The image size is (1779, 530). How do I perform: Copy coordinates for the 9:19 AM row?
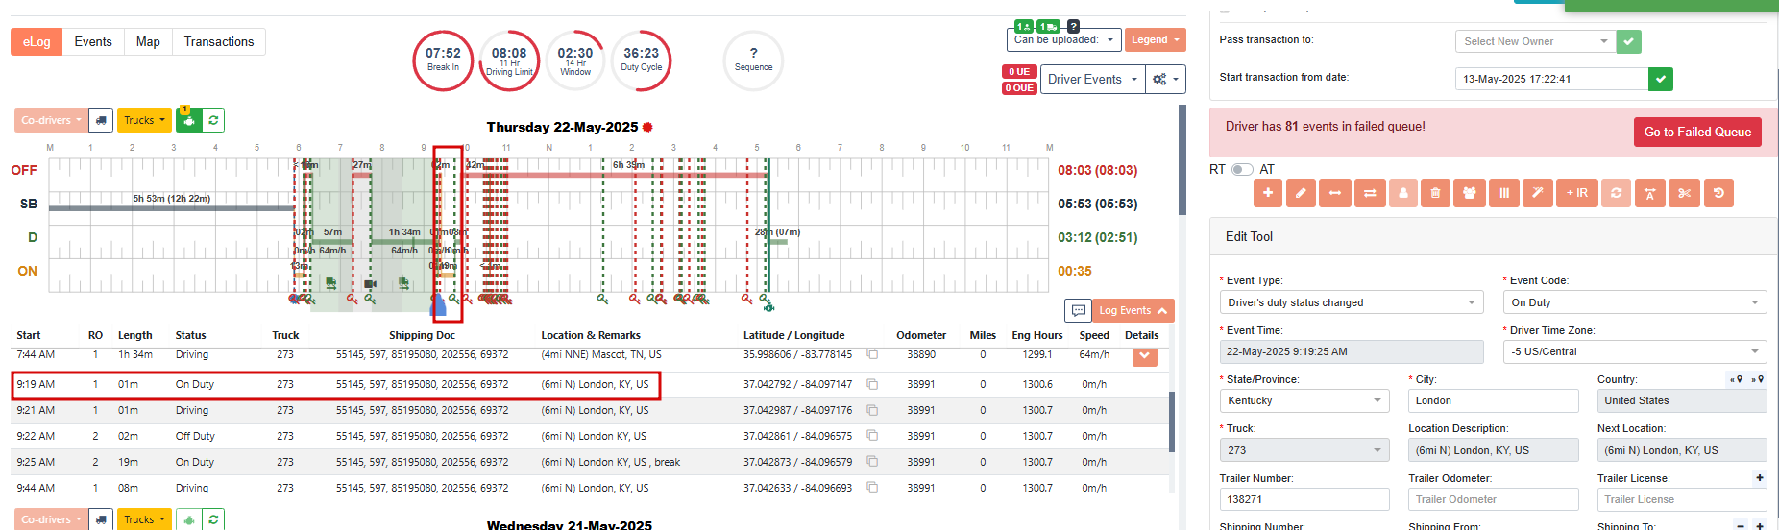pos(872,383)
